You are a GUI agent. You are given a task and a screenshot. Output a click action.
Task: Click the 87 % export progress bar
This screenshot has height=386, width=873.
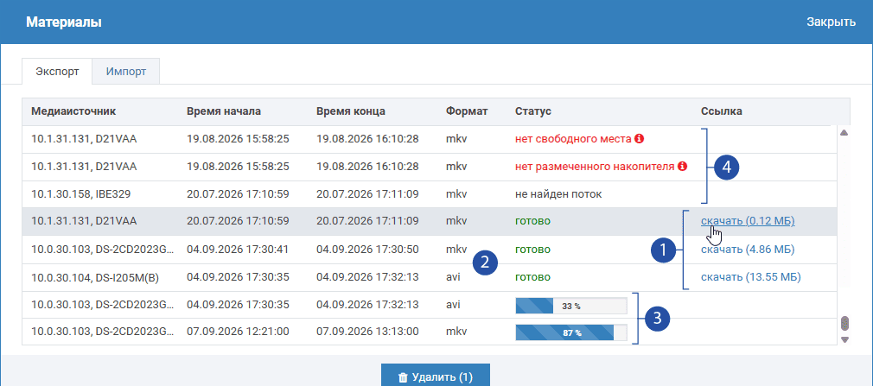pyautogui.click(x=571, y=332)
